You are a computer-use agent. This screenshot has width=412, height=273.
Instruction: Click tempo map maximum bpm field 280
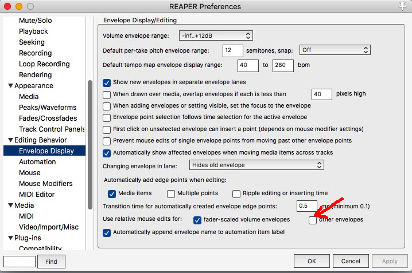[283, 65]
